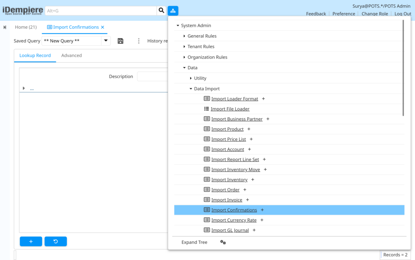Open the Import Price List link

coord(229,139)
